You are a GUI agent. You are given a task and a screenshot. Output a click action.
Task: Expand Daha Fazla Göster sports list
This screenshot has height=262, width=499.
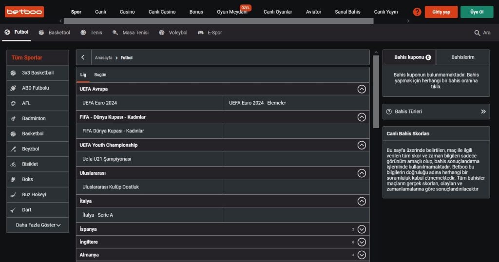click(38, 225)
